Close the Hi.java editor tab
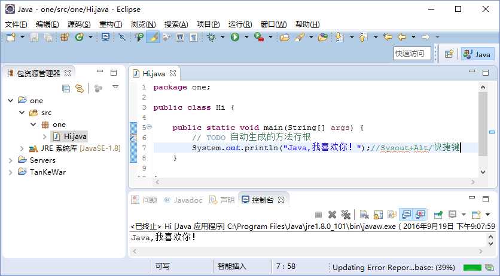The height and width of the screenshot is (276, 500). click(173, 73)
